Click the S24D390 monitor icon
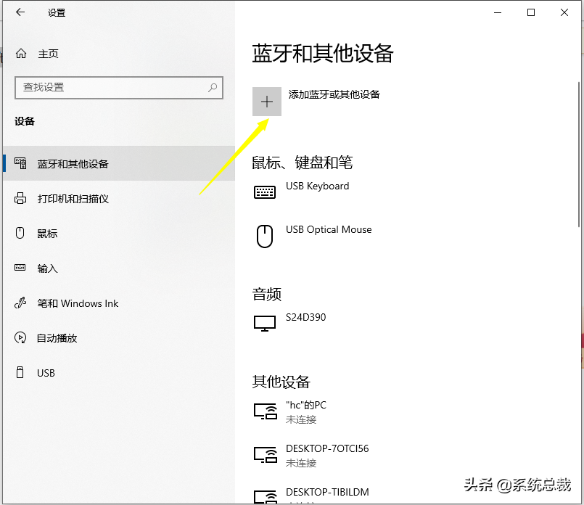 pos(265,324)
